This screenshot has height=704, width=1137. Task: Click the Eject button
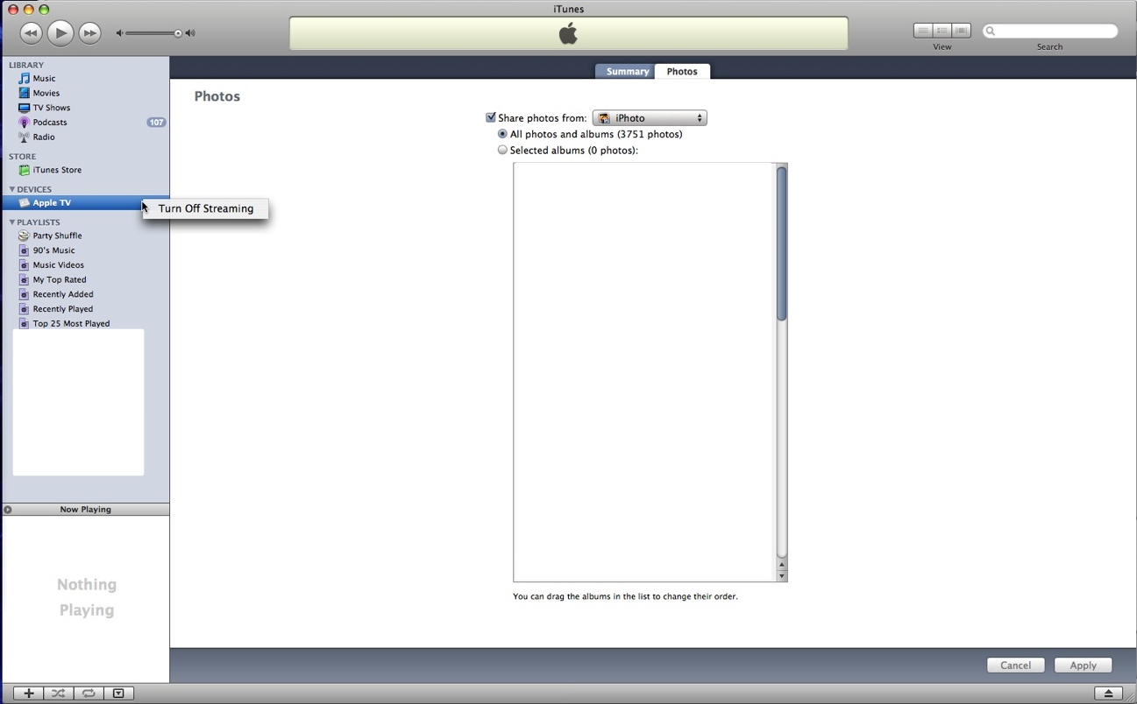click(1108, 693)
